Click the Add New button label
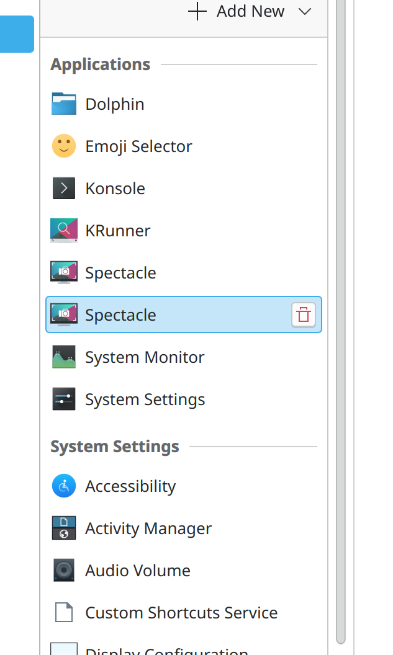Screen dimensions: 393x655 click(250, 11)
